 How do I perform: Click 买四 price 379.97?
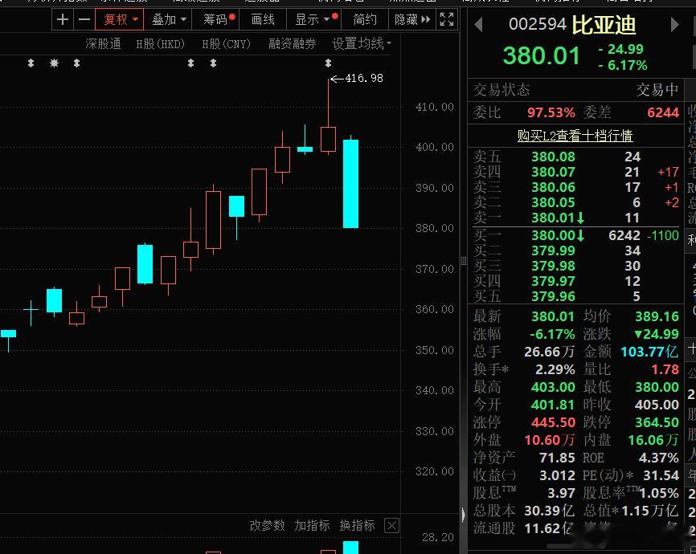[553, 281]
